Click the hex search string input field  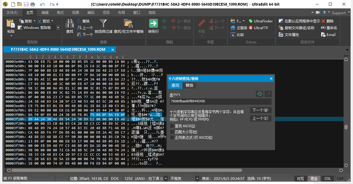click(x=221, y=101)
